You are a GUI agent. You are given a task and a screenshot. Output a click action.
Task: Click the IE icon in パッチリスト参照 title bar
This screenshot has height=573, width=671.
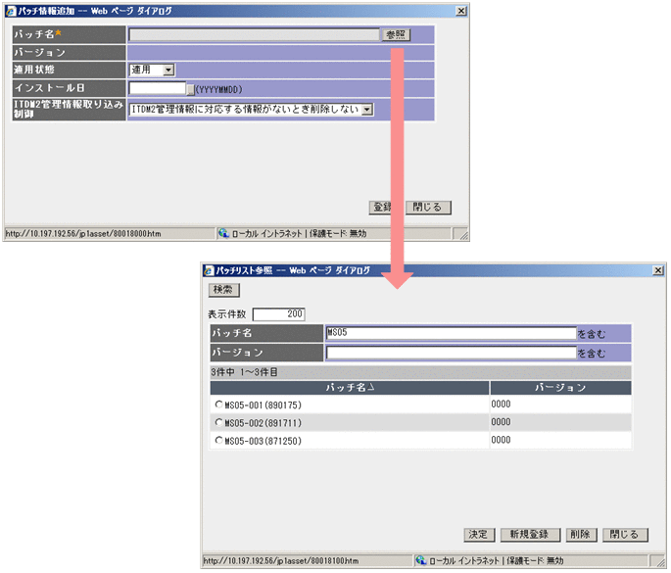pyautogui.click(x=209, y=270)
